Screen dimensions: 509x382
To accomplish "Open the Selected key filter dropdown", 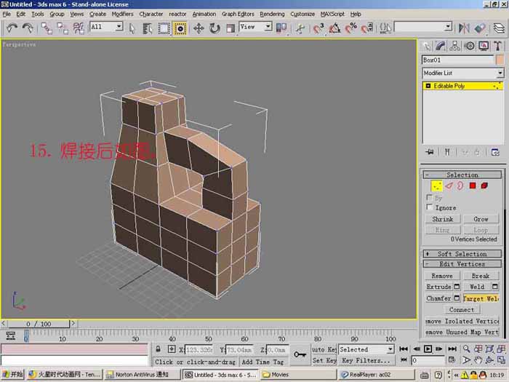I will 366,349.
